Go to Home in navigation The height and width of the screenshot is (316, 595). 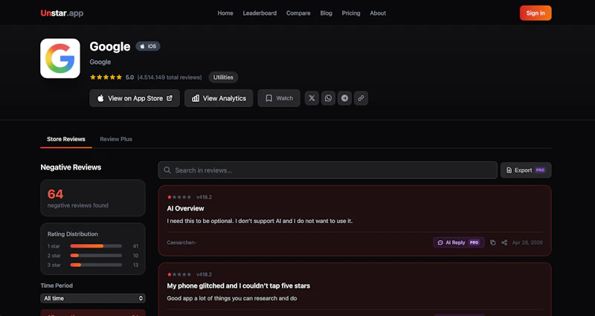tap(225, 13)
